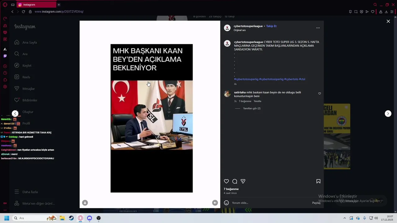Like satirtaha's comment heart
397x223 pixels.
[x=319, y=94]
